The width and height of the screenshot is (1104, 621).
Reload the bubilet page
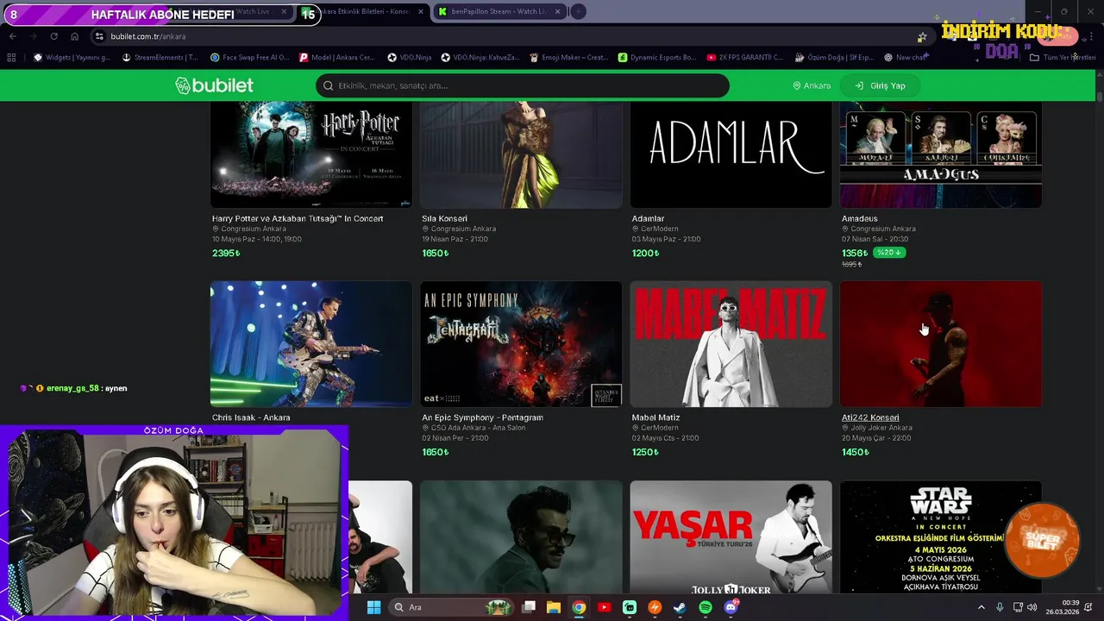(53, 36)
